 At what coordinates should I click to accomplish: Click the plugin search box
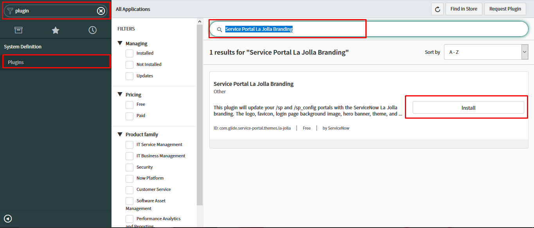(369, 29)
